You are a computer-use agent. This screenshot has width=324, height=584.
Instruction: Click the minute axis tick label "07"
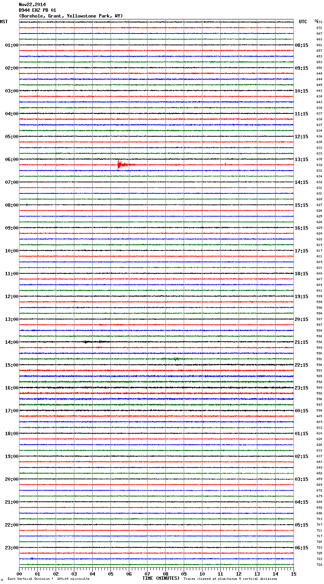147,574
